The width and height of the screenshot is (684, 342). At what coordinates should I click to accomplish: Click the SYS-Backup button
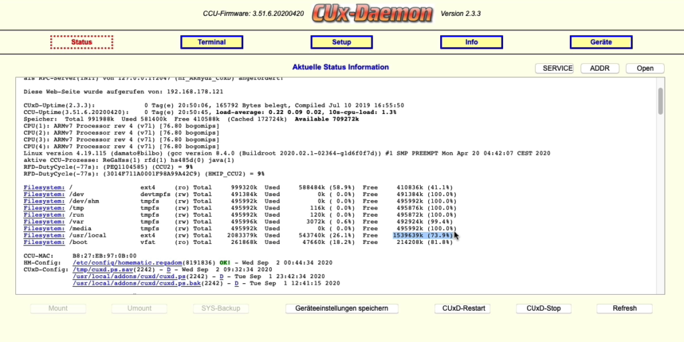220,309
